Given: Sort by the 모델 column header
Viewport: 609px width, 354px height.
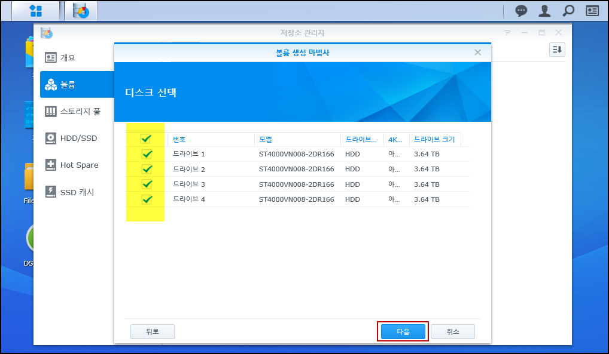Looking at the screenshot, I should coord(297,139).
